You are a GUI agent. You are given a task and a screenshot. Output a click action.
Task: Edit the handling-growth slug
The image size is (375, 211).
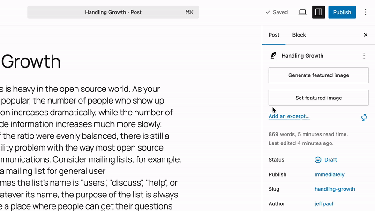point(335,189)
